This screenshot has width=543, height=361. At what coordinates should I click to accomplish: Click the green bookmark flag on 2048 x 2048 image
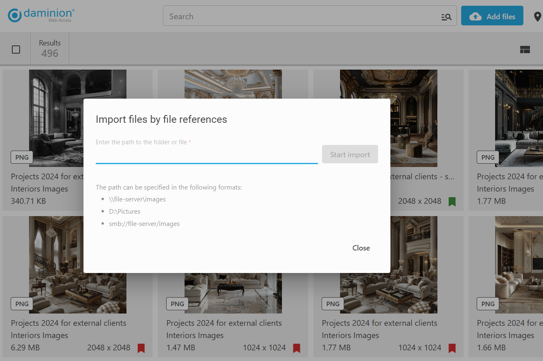click(452, 201)
